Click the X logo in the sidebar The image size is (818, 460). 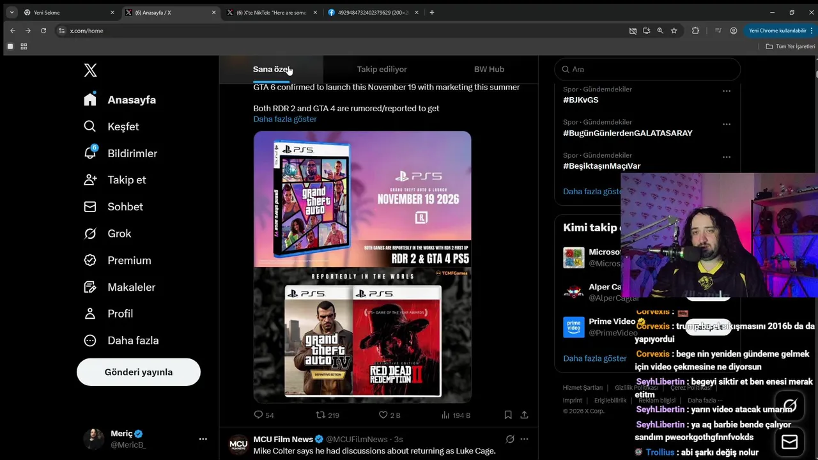[90, 70]
